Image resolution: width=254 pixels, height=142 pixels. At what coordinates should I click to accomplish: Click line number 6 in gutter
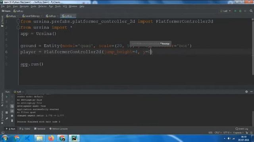click(x=6, y=52)
